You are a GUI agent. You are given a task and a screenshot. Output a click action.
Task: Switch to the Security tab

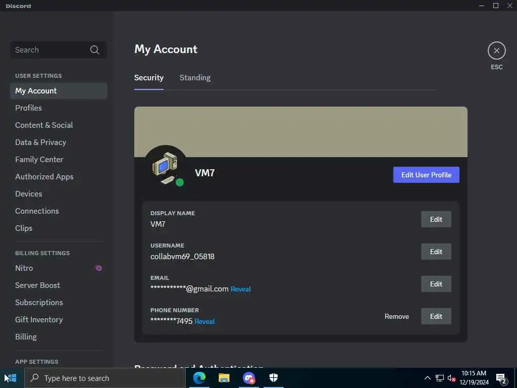[x=149, y=77]
